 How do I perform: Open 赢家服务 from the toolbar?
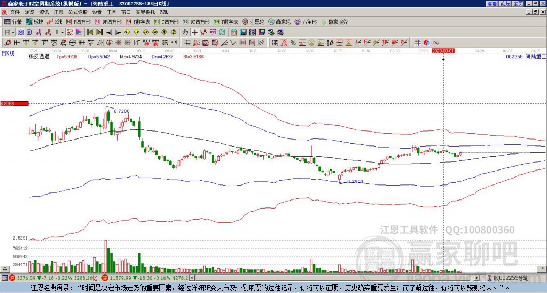pos(334,21)
